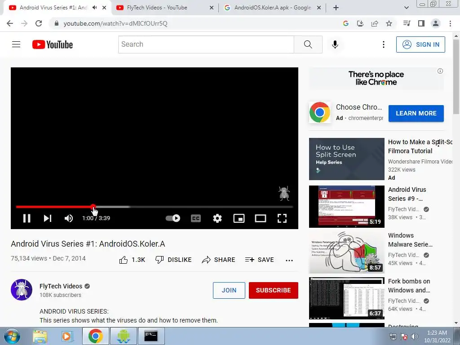Dislike this video
The width and height of the screenshot is (460, 345).
(173, 260)
